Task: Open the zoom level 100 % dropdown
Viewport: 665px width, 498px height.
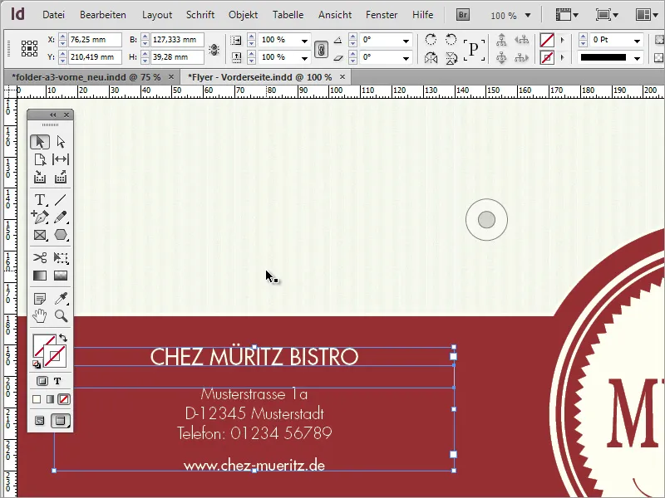Action: point(528,15)
